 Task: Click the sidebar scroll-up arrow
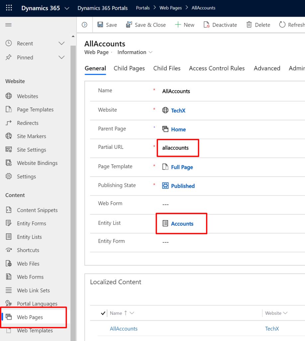(x=73, y=36)
